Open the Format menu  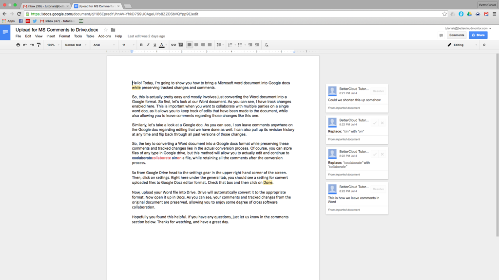click(x=64, y=36)
